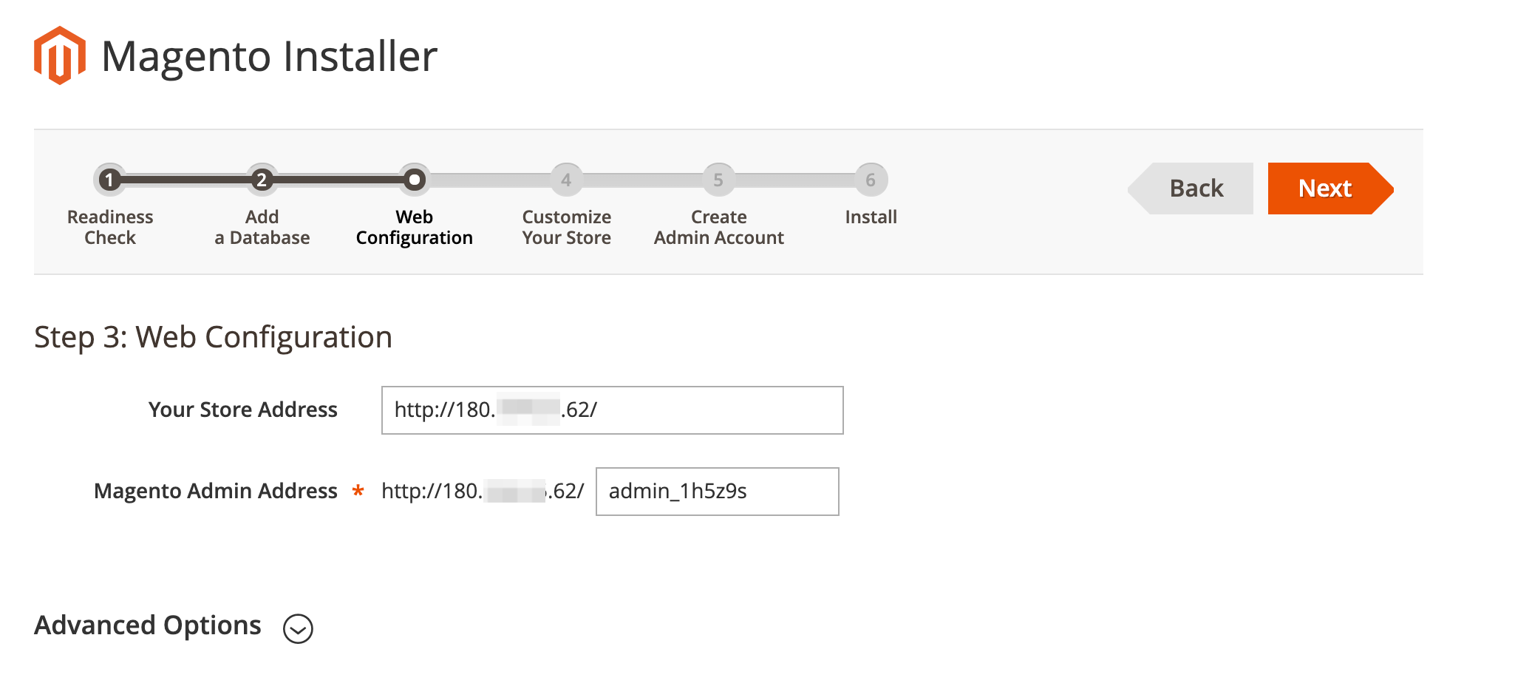Screen dimensions: 1515x686
Task: Edit the admin path field admin_1h5z9s
Action: click(717, 492)
